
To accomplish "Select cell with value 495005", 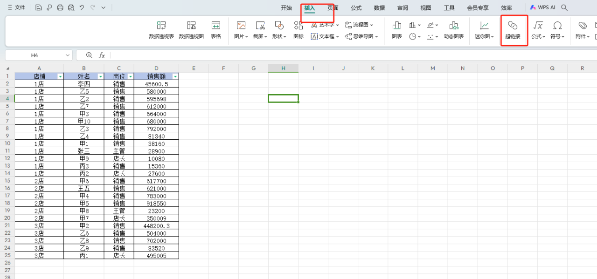I will click(156, 255).
